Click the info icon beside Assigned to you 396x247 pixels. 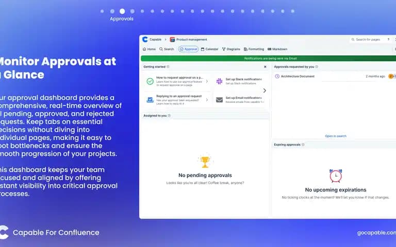(x=169, y=116)
